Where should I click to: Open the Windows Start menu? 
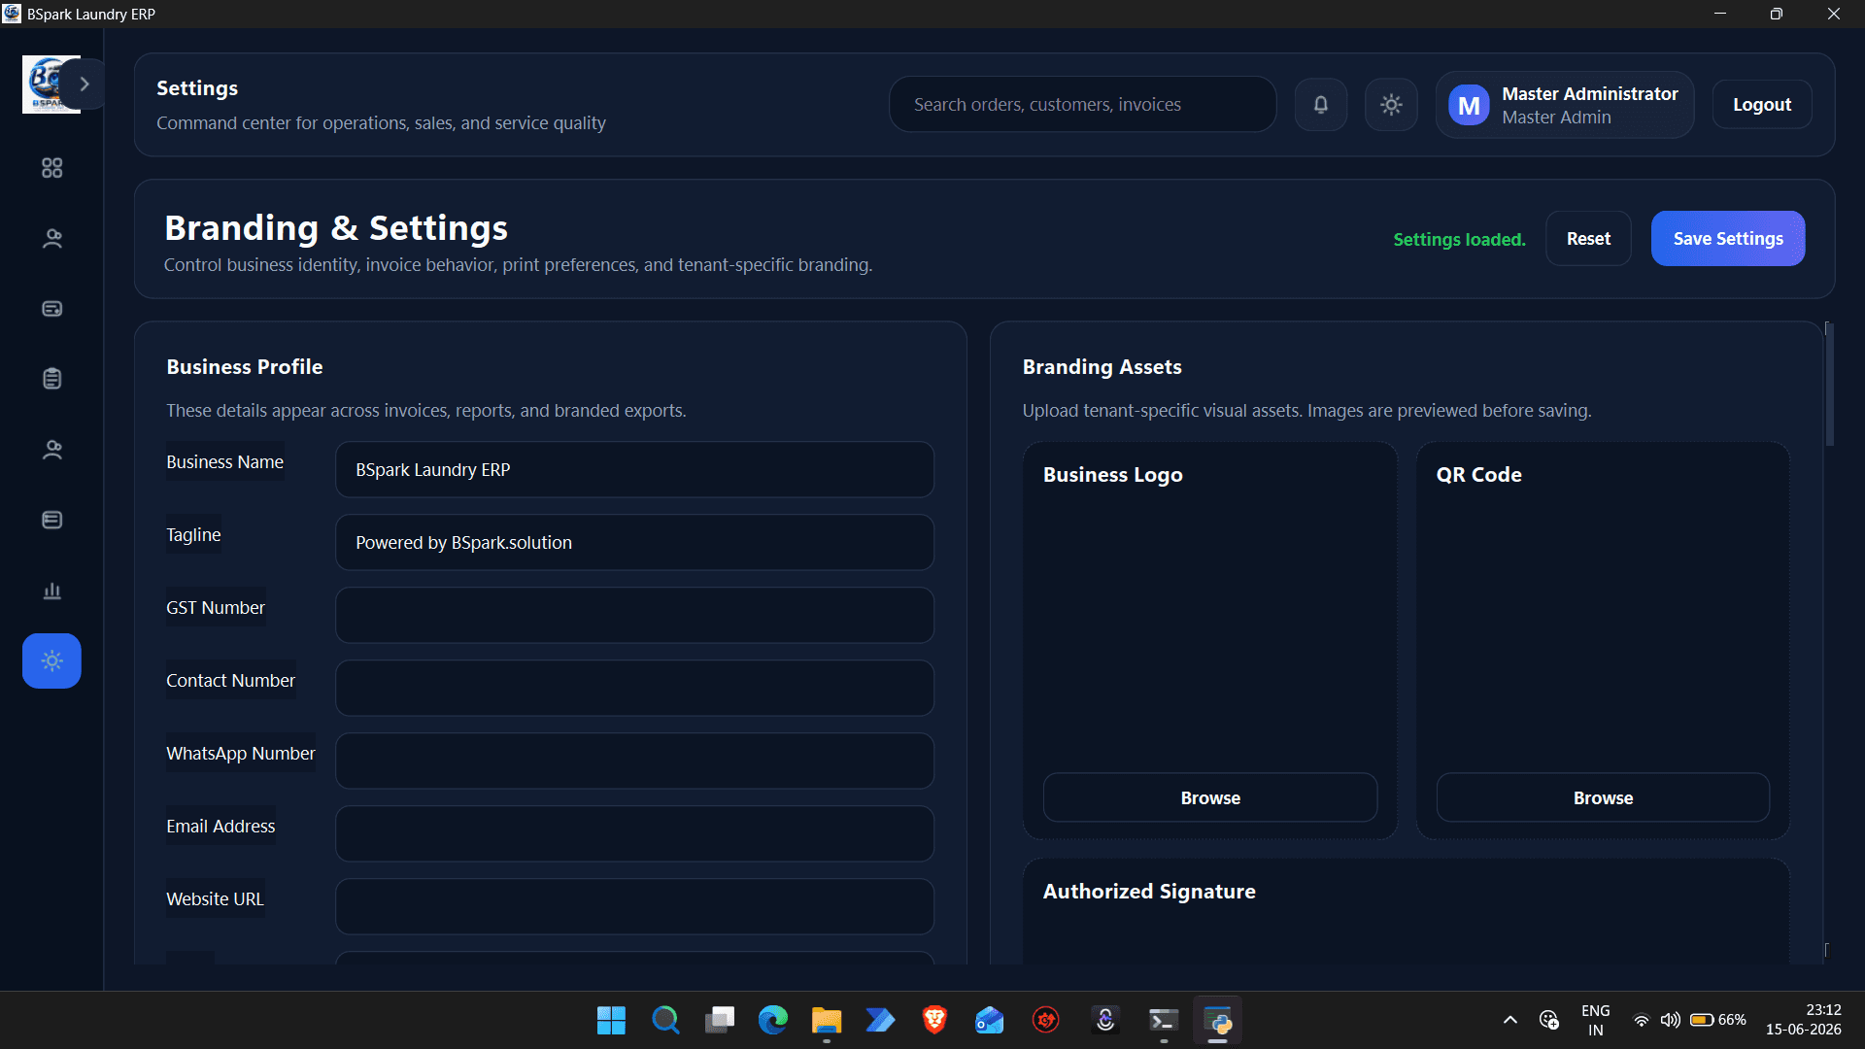(611, 1021)
